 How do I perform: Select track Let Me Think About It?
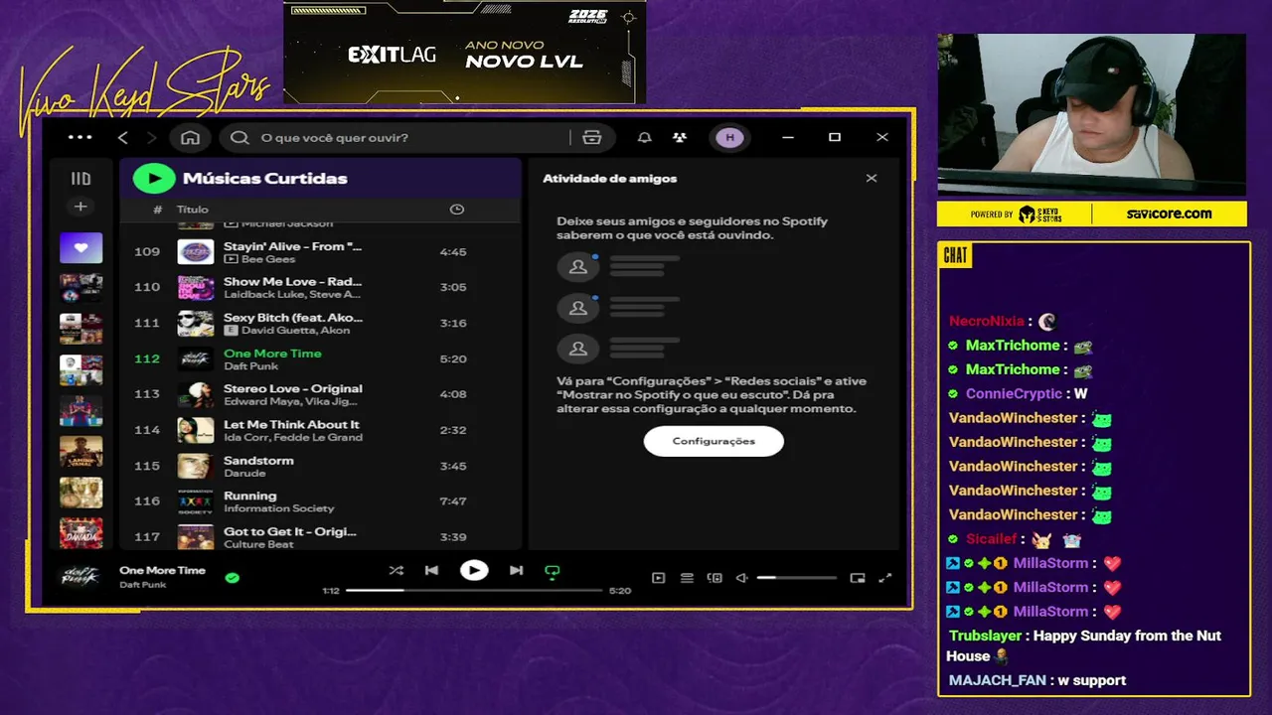[x=320, y=430]
